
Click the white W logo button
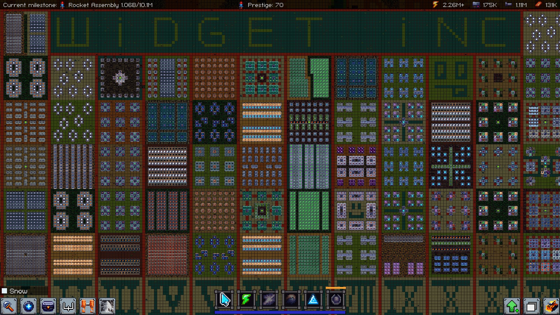click(x=68, y=306)
